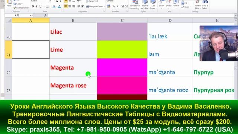238x134 pixels.
Task: Align text right
Action: coord(74,6)
